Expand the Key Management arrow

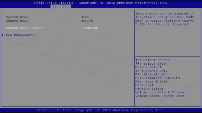(3, 35)
